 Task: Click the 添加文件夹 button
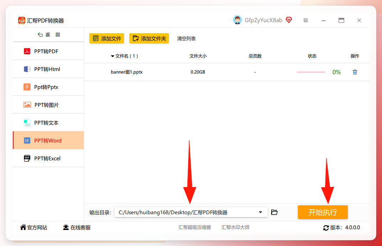tap(149, 38)
